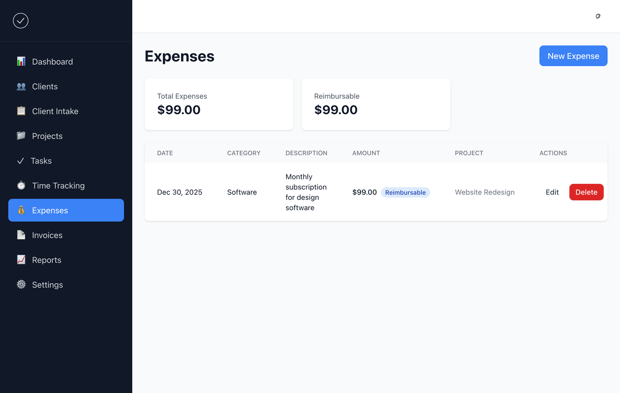
Task: Open the Dashboard bar chart icon
Action: [x=21, y=61]
